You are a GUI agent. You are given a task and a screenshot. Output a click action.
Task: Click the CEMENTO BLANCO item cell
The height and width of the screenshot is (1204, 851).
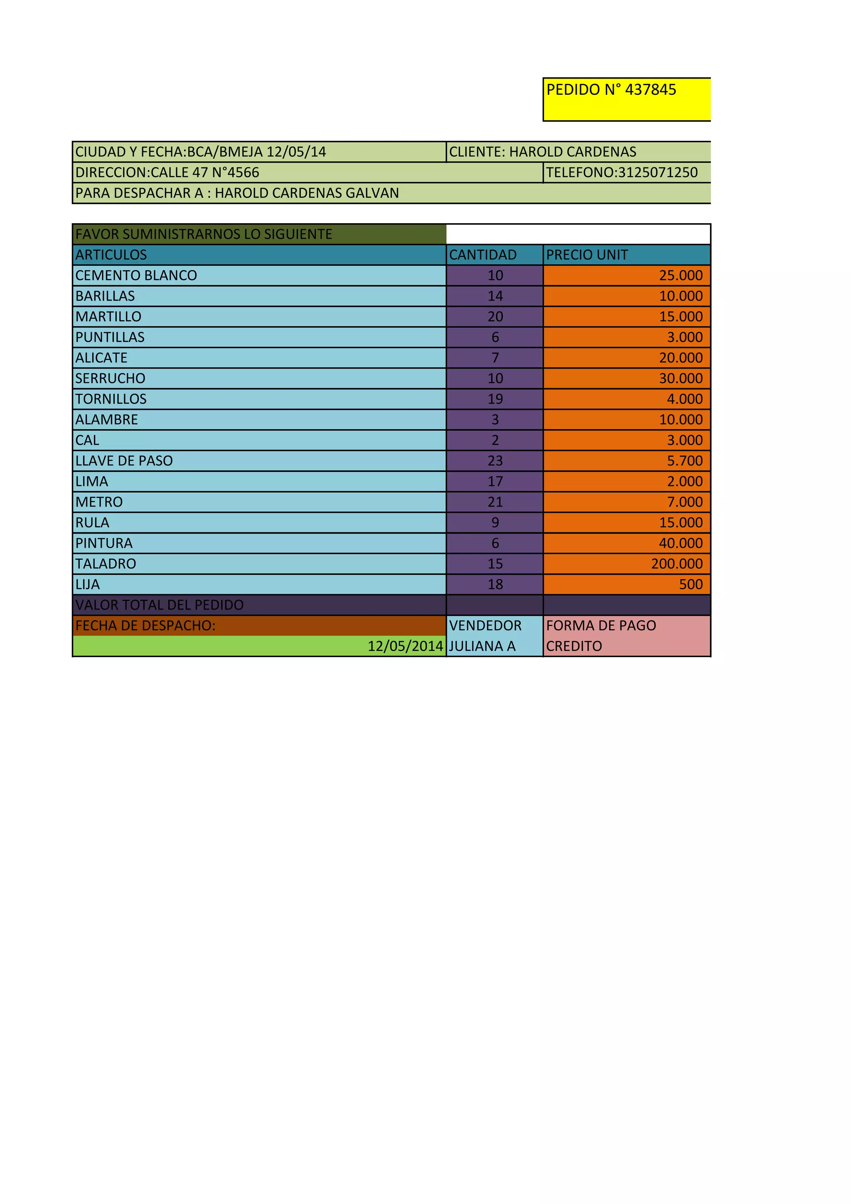pyautogui.click(x=259, y=275)
